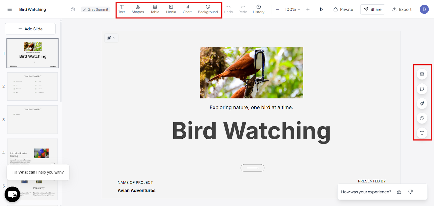
Task: Select the 'Bird Watching' title text
Action: pos(251,131)
